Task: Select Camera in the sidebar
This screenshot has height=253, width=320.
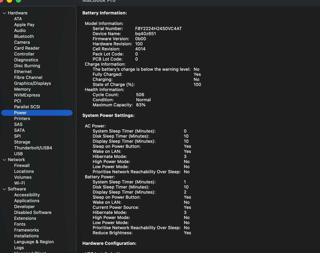Action: coord(22,42)
